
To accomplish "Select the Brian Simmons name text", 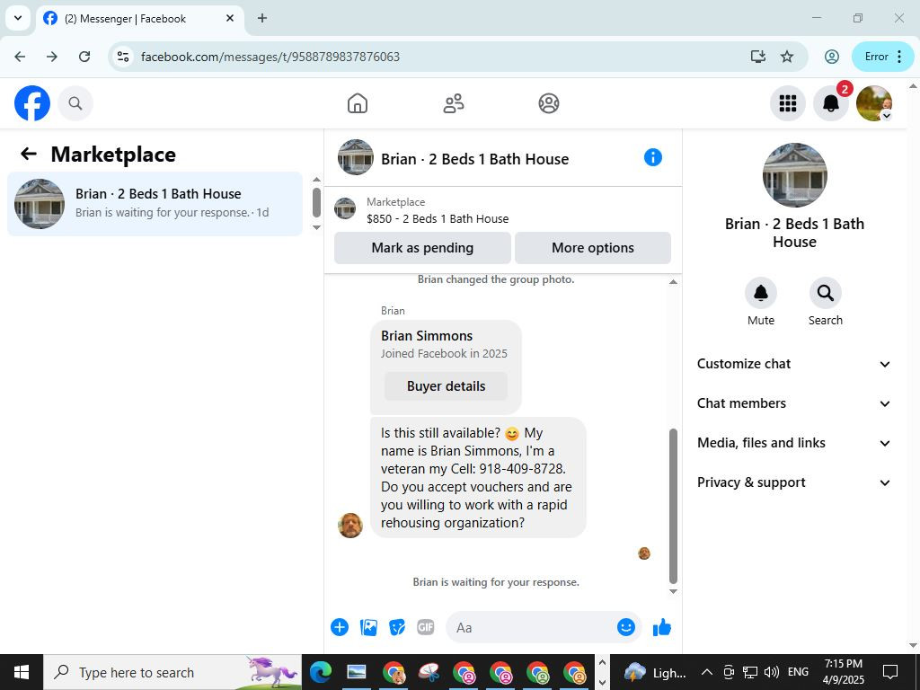I will [x=427, y=336].
